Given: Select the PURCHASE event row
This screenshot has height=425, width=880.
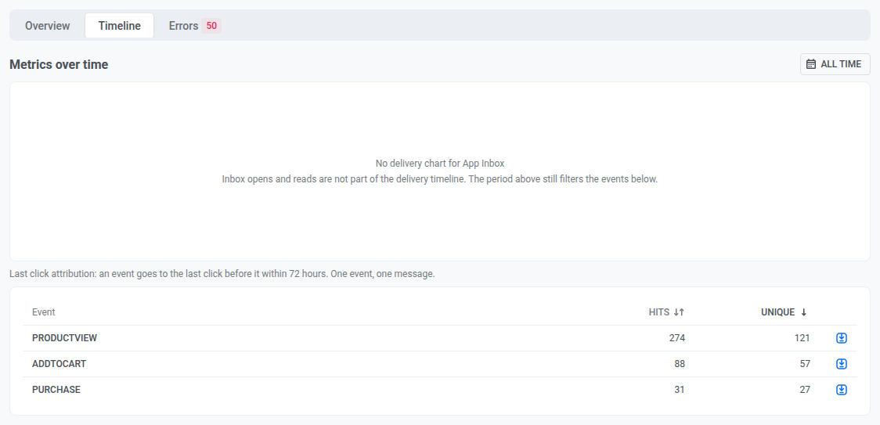Looking at the screenshot, I should tap(440, 390).
